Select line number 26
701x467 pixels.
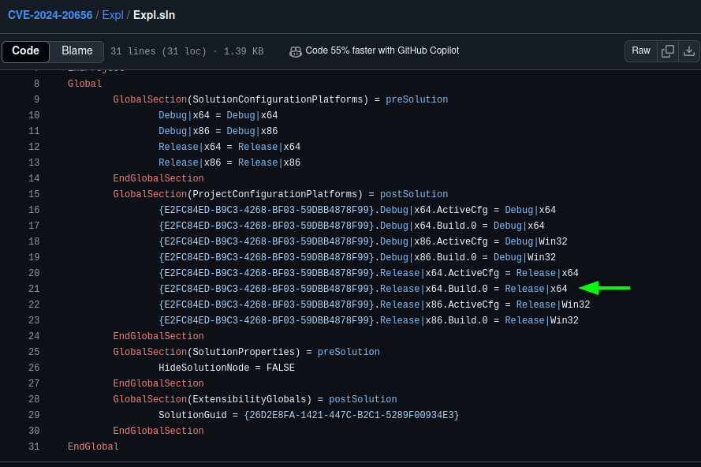[34, 368]
